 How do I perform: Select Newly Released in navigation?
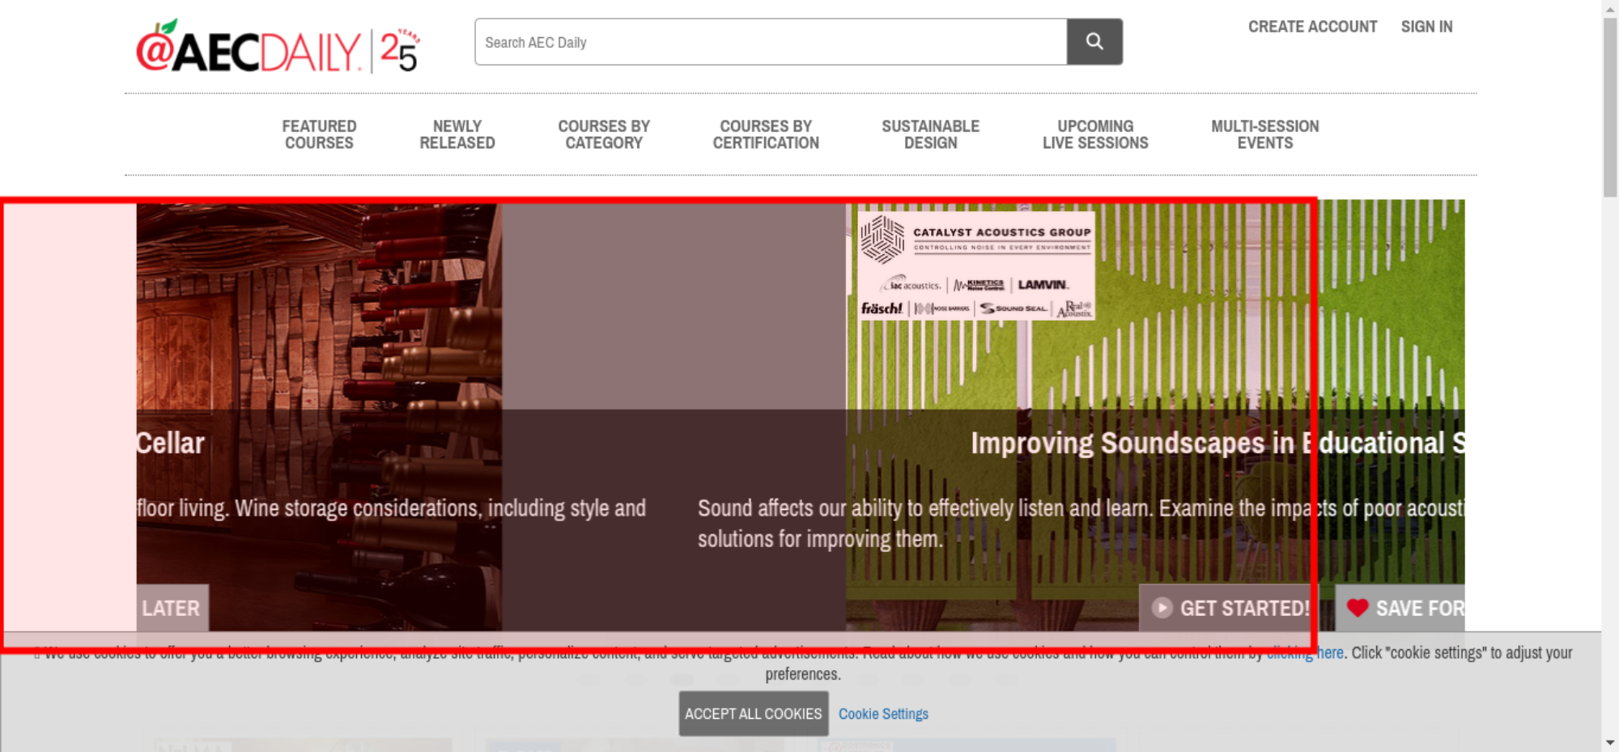457,134
